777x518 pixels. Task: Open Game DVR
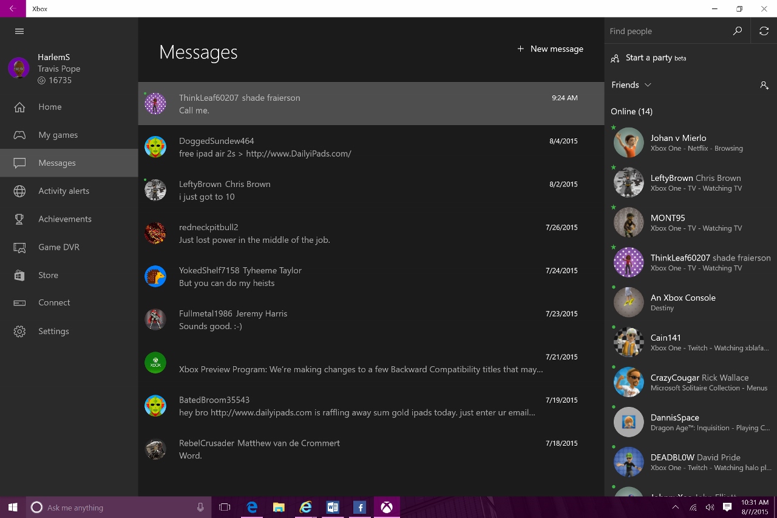point(60,247)
